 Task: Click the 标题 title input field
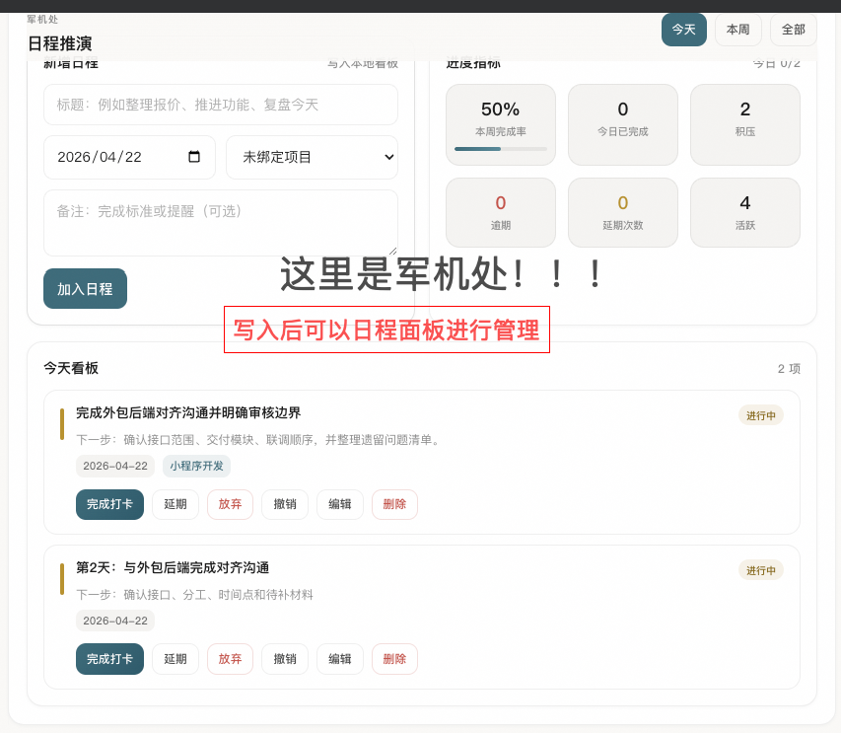(x=220, y=105)
